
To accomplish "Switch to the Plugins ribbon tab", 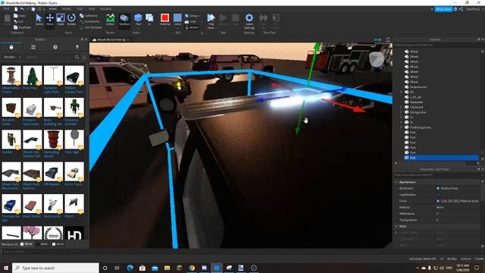I will point(106,9).
